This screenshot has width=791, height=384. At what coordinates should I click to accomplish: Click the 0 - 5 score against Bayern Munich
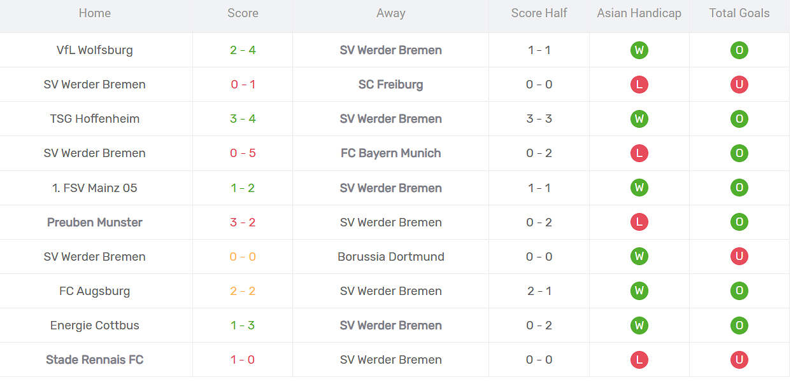point(243,153)
